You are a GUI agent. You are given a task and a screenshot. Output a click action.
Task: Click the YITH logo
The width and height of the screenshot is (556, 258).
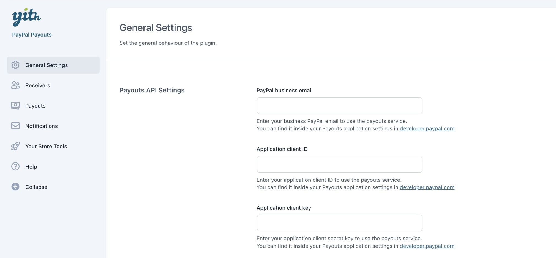coord(26,17)
